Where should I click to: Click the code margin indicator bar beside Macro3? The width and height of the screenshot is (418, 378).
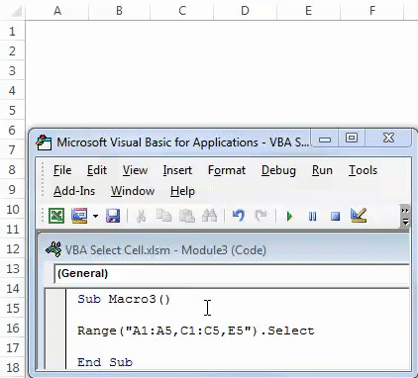55,329
